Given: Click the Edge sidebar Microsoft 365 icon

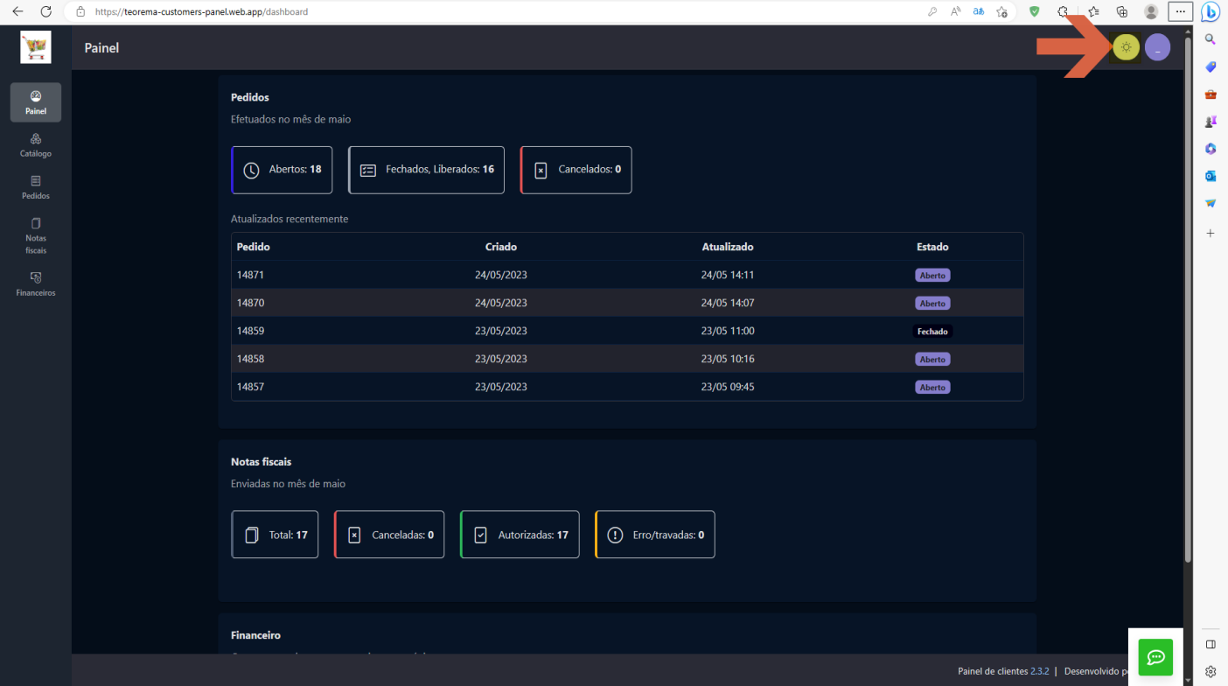Looking at the screenshot, I should tap(1211, 148).
